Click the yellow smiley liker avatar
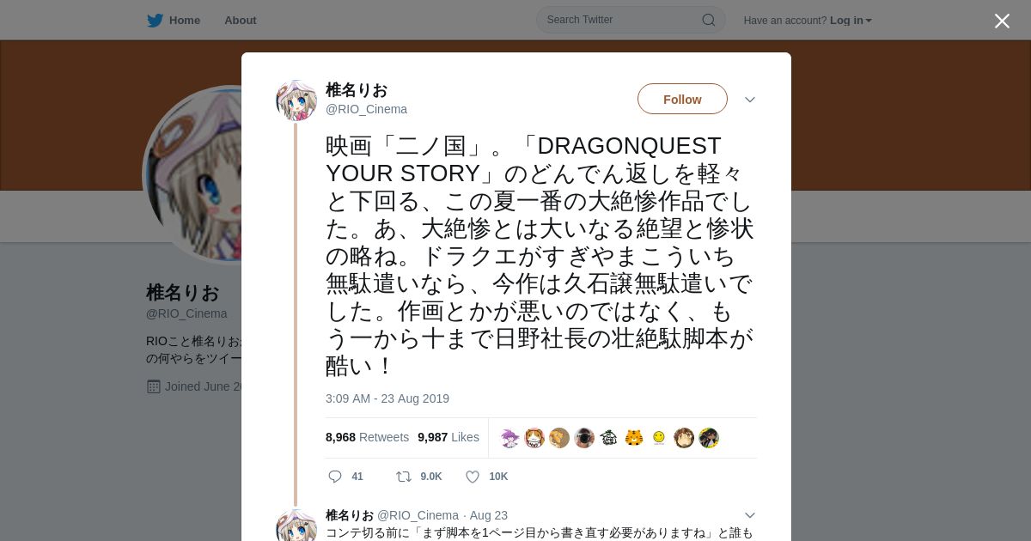The height and width of the screenshot is (541, 1031). point(659,438)
